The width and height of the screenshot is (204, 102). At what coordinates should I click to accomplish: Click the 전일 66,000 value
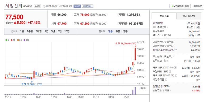click(x=62, y=15)
